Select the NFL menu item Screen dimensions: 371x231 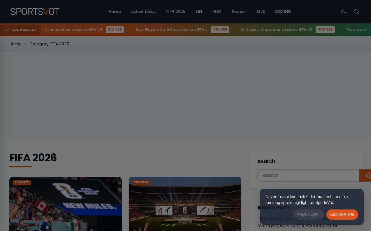tap(199, 12)
